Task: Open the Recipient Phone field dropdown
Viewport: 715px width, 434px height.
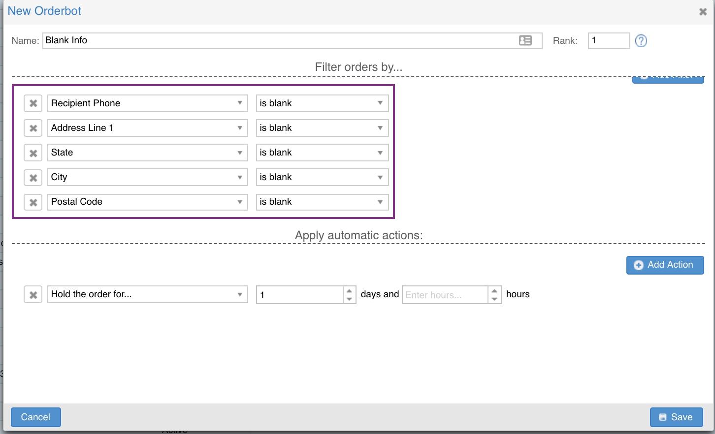Action: [x=148, y=103]
